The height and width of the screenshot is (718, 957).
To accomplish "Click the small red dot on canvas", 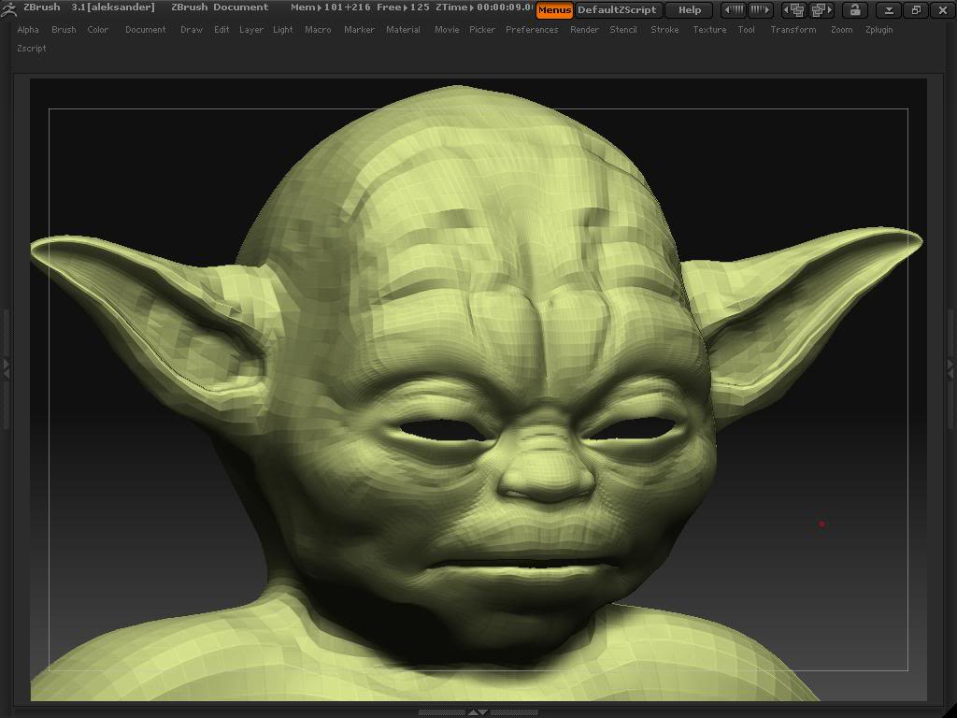I will (x=821, y=524).
